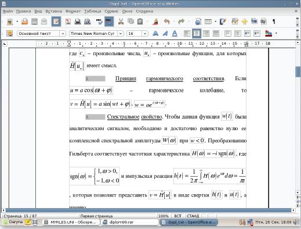Open font name dropdown Times New Roman Cyr
The image size is (301, 229).
point(121,34)
